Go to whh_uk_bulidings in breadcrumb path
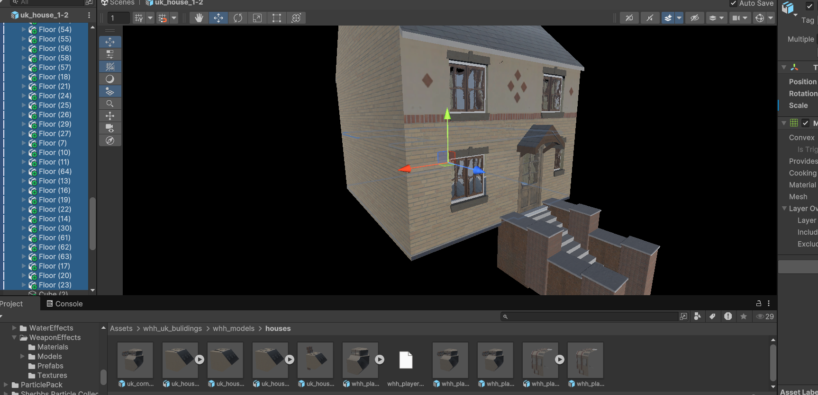 (x=173, y=328)
